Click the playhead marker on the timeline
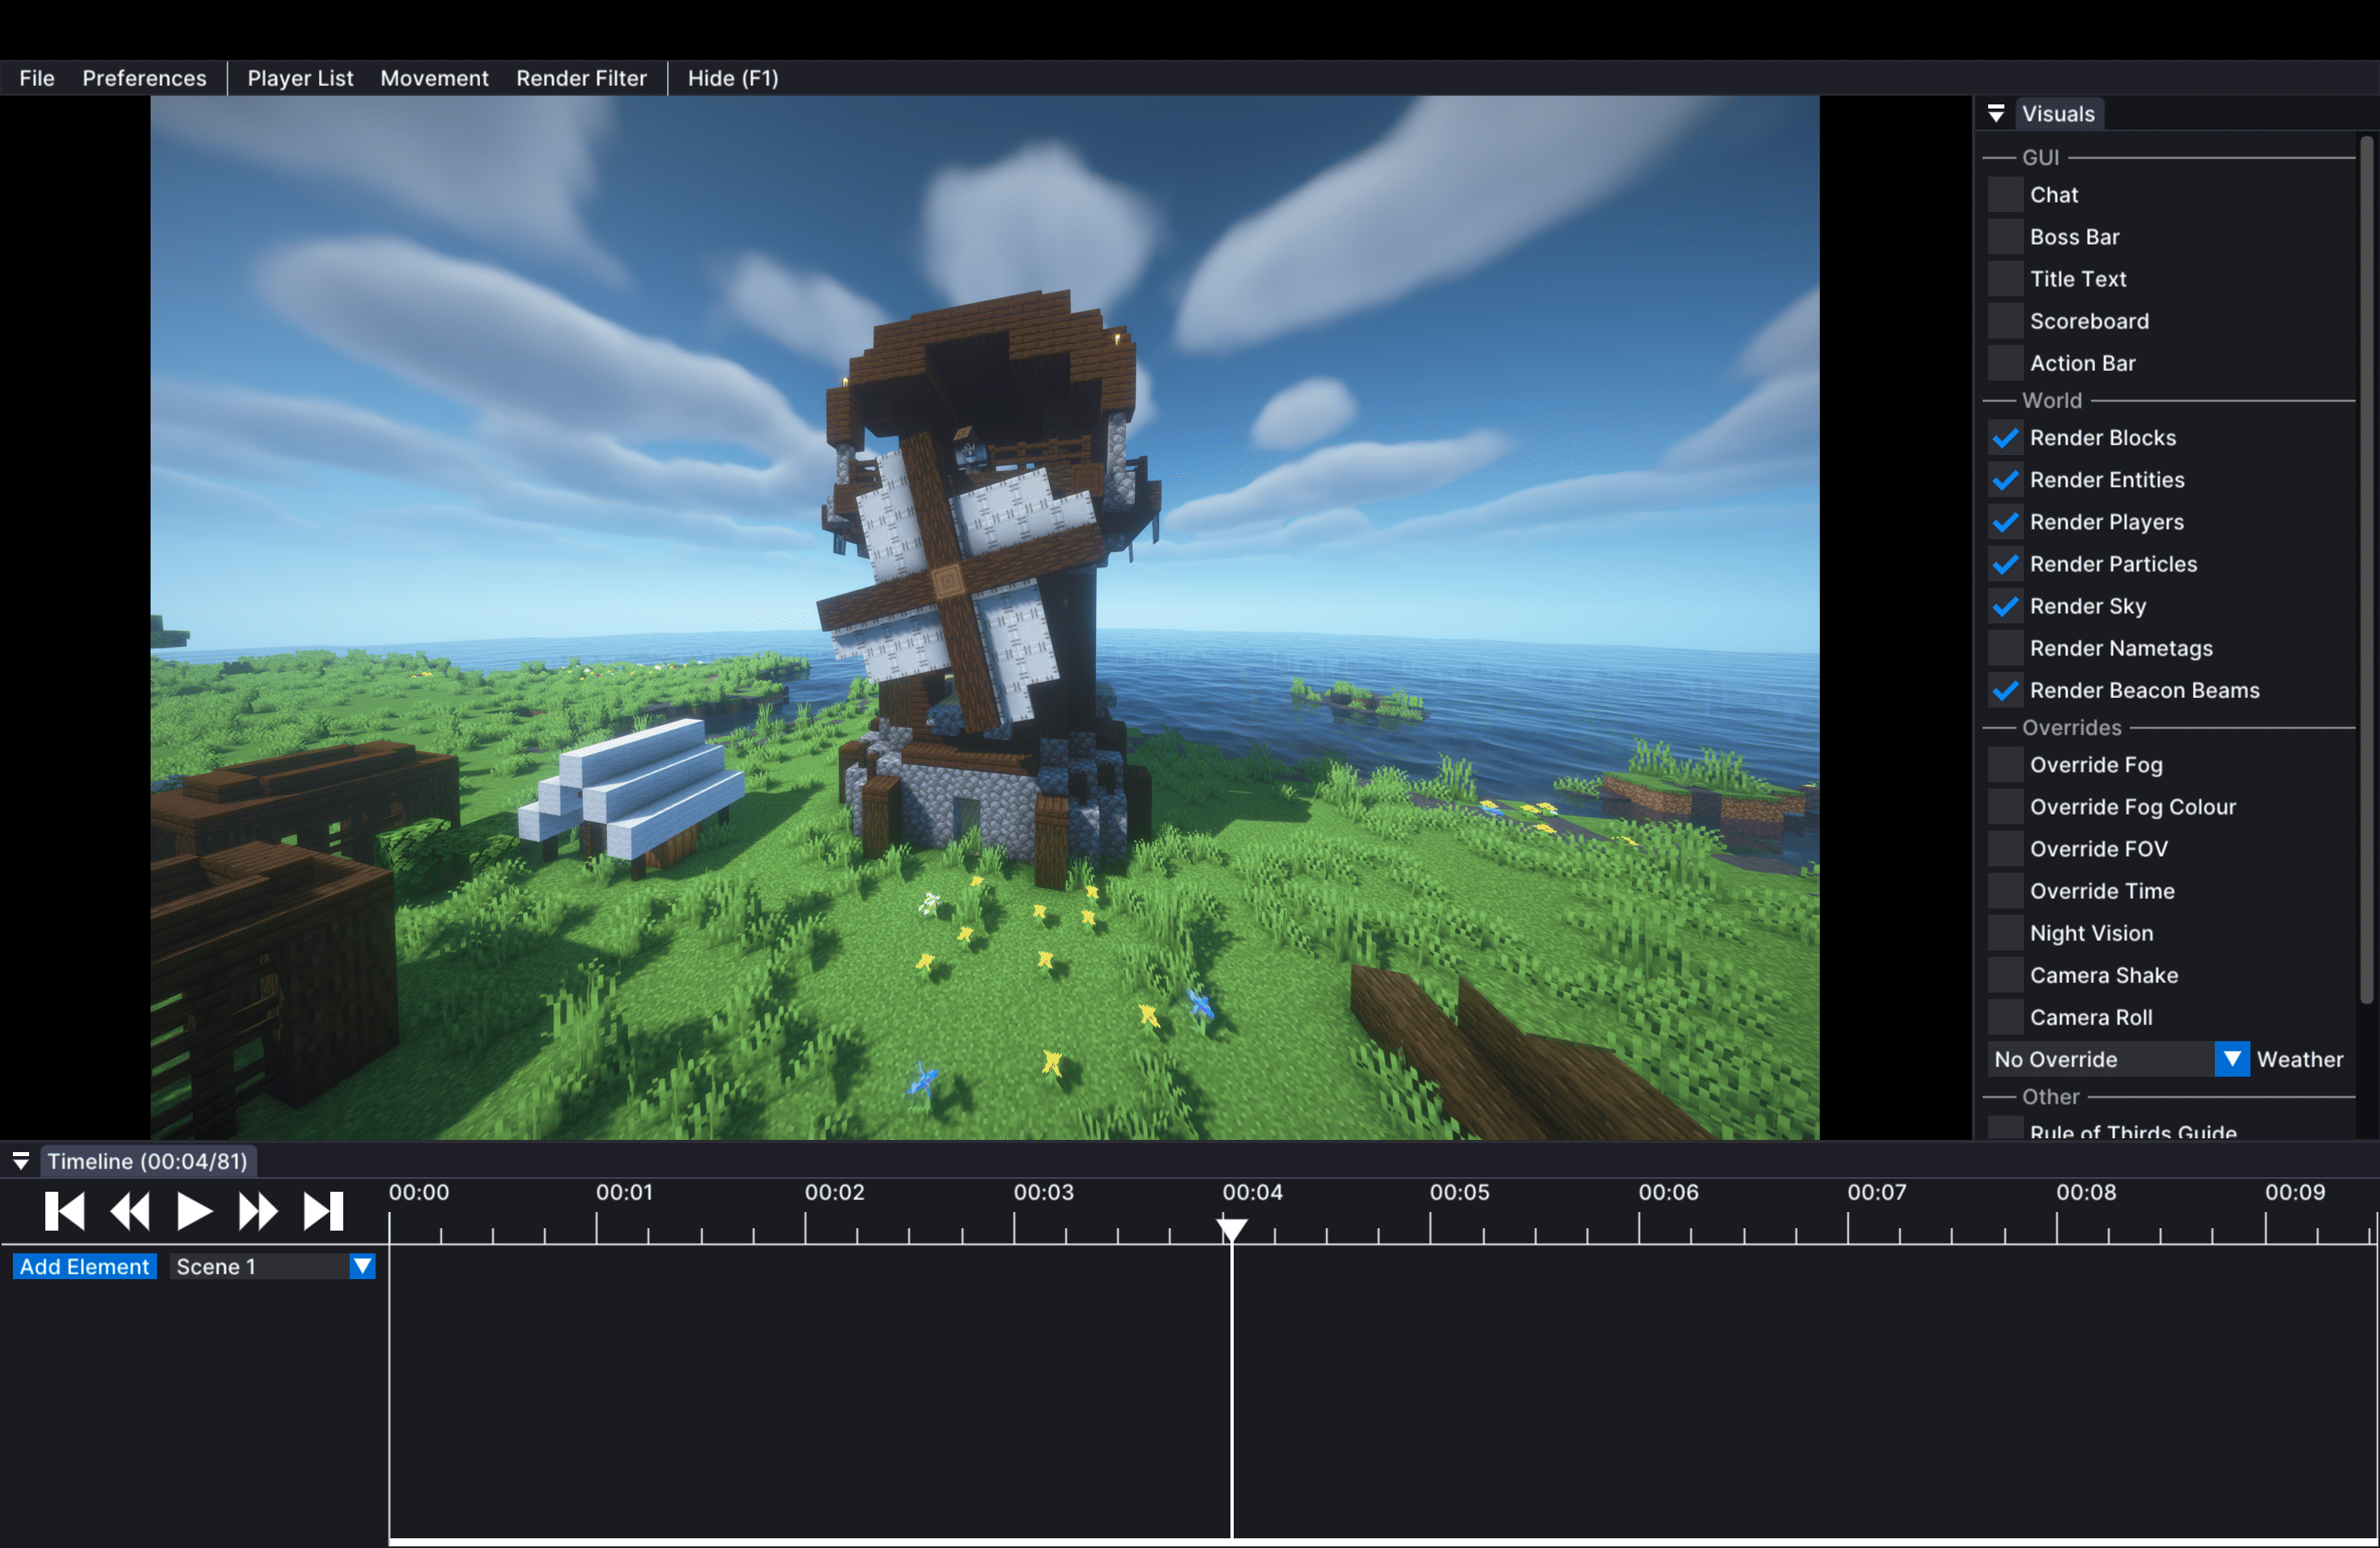 [x=1232, y=1229]
